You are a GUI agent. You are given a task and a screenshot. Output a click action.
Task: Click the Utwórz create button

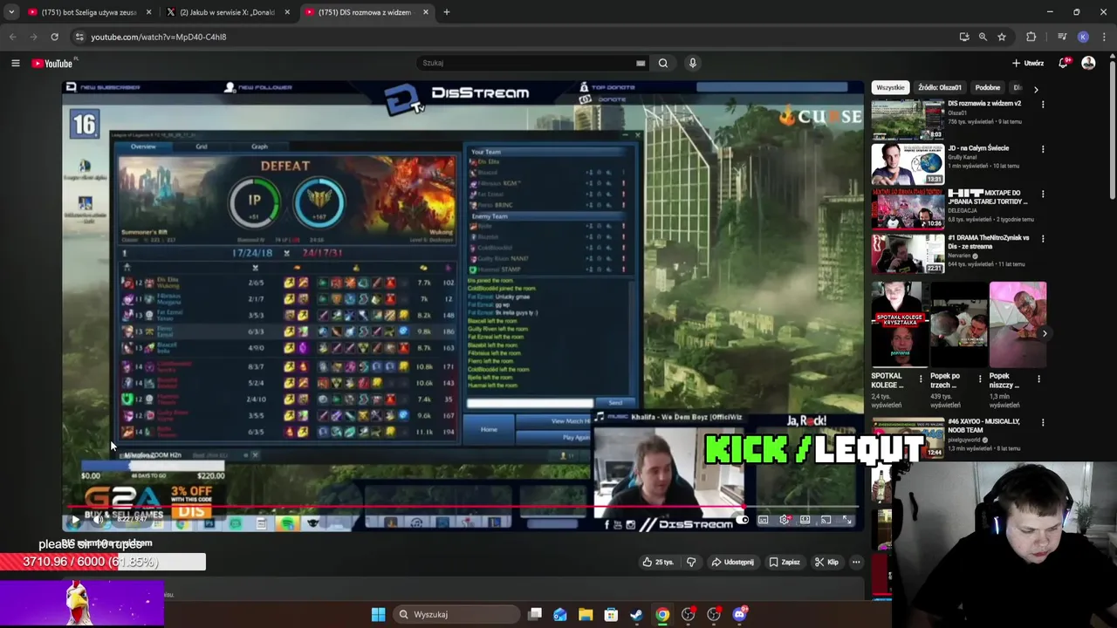(1028, 63)
